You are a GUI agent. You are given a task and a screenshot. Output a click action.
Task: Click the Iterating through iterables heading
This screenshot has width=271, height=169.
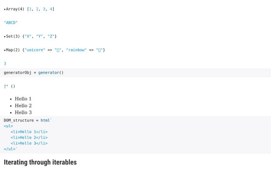(40, 162)
